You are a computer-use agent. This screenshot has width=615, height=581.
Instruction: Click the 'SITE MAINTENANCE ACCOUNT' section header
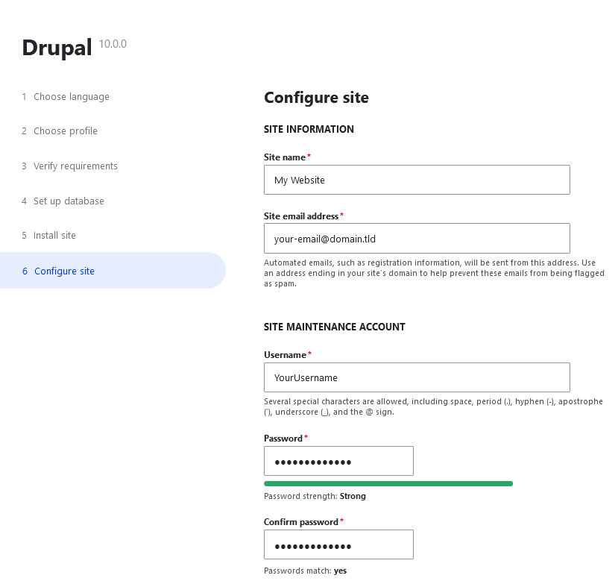click(x=334, y=327)
